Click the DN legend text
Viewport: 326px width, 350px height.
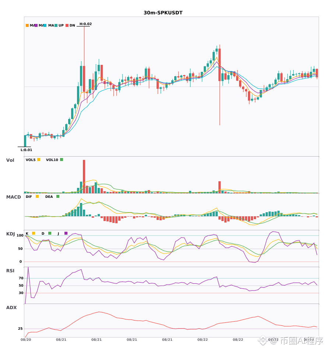tap(72, 25)
